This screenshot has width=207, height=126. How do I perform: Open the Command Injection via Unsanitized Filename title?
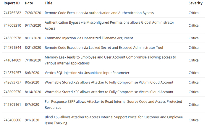[89, 38]
